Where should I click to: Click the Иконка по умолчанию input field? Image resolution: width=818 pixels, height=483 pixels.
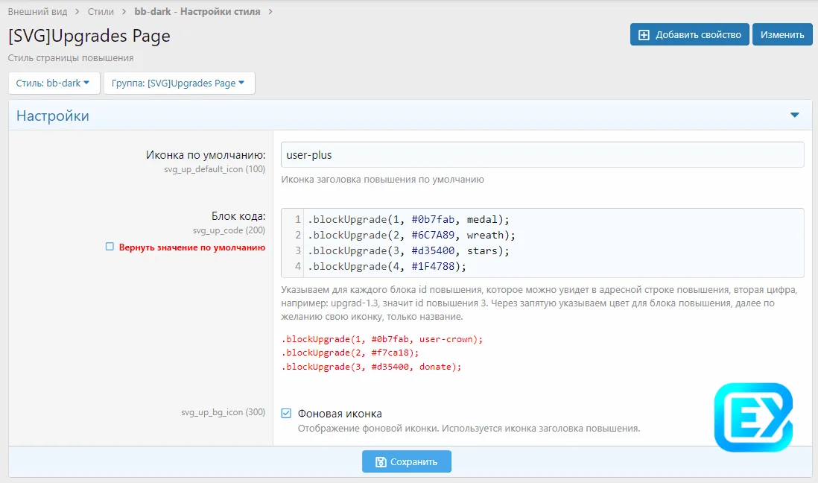point(542,155)
